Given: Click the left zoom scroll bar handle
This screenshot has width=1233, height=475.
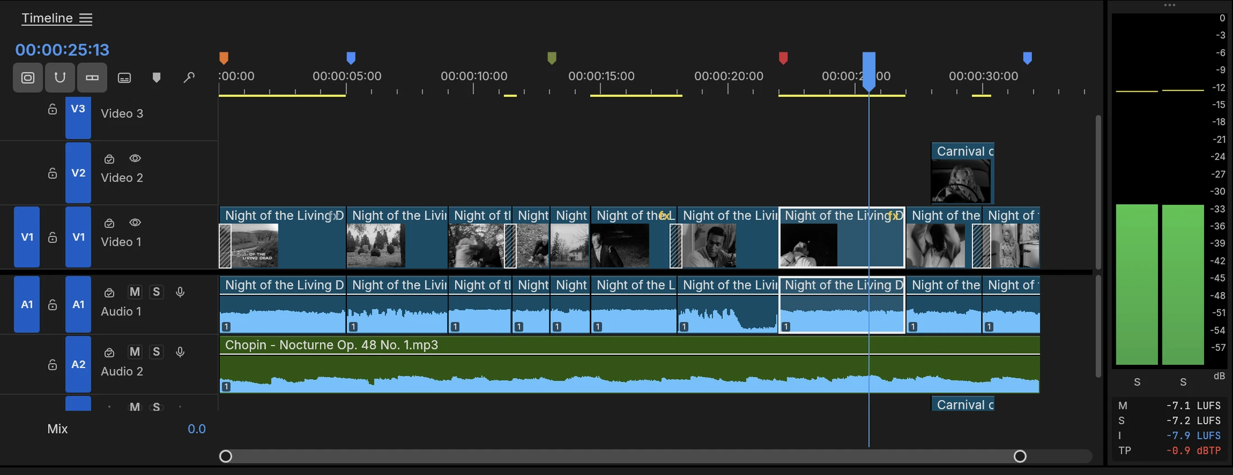Looking at the screenshot, I should pyautogui.click(x=225, y=457).
